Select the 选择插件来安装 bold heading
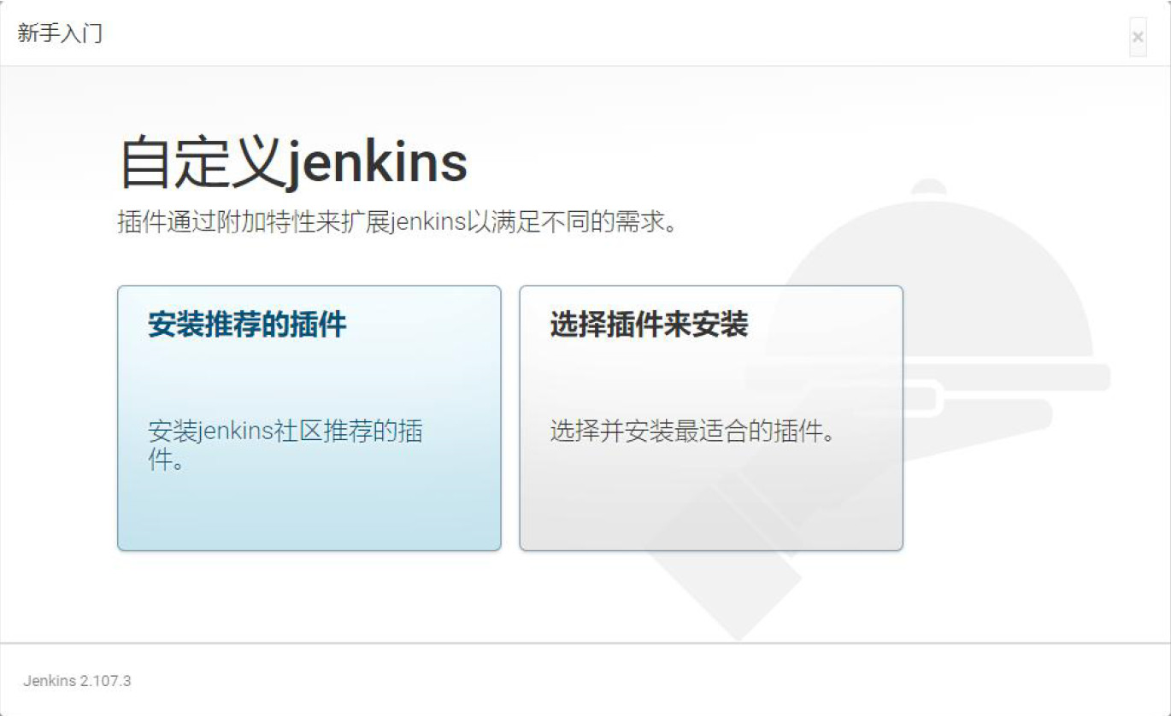This screenshot has height=716, width=1171. click(x=649, y=325)
